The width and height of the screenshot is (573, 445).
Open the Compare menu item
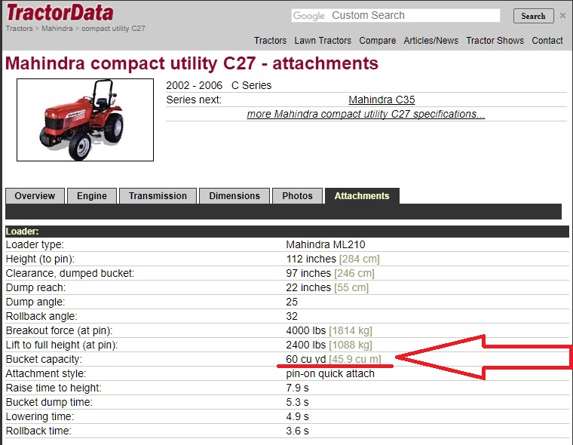tap(377, 41)
